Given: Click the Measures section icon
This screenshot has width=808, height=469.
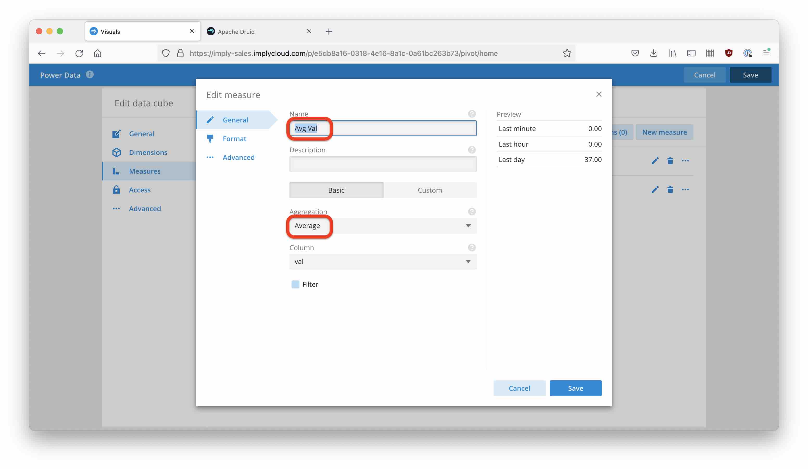Looking at the screenshot, I should point(116,171).
